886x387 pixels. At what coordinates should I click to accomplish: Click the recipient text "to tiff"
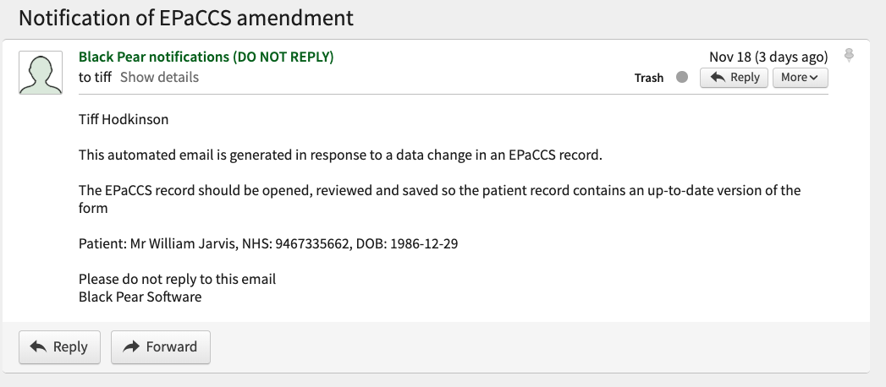[x=95, y=77]
